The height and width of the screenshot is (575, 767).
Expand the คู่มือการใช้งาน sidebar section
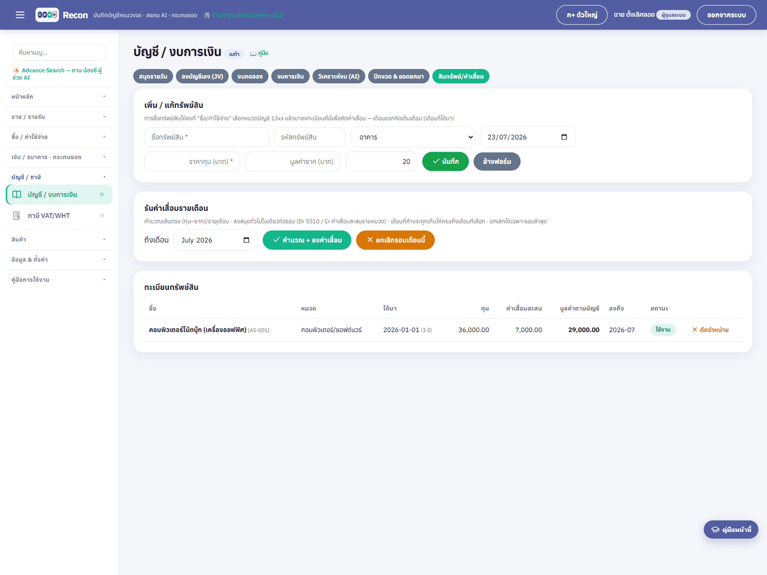[x=59, y=280]
